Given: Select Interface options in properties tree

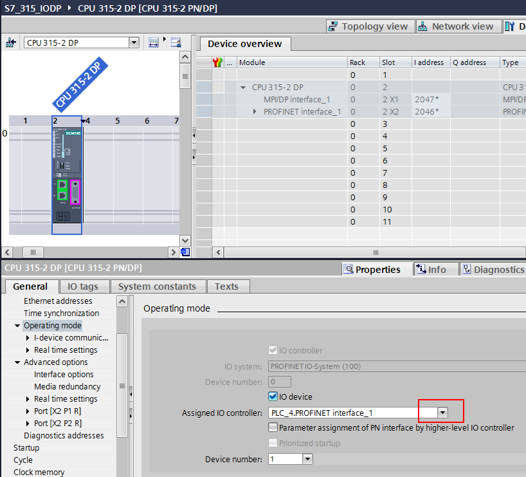Looking at the screenshot, I should 64,374.
